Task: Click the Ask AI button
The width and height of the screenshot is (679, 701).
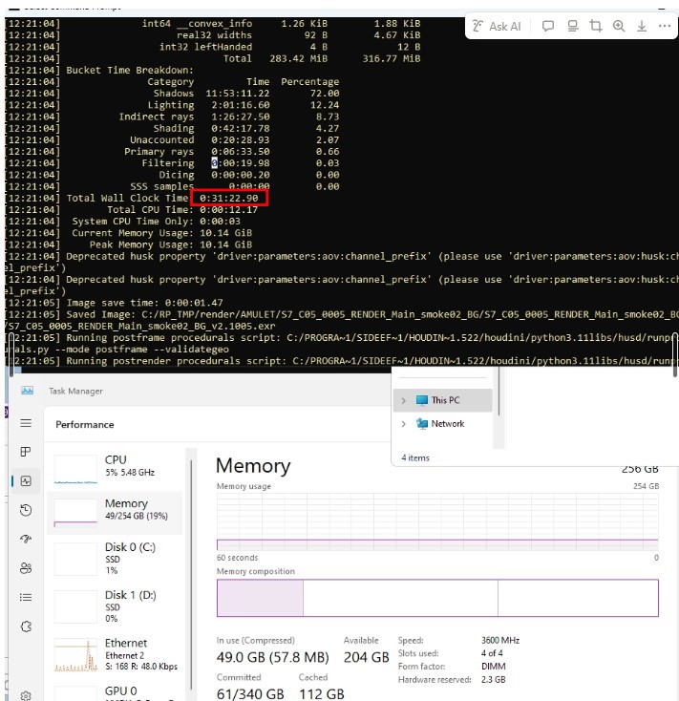Action: point(497,27)
